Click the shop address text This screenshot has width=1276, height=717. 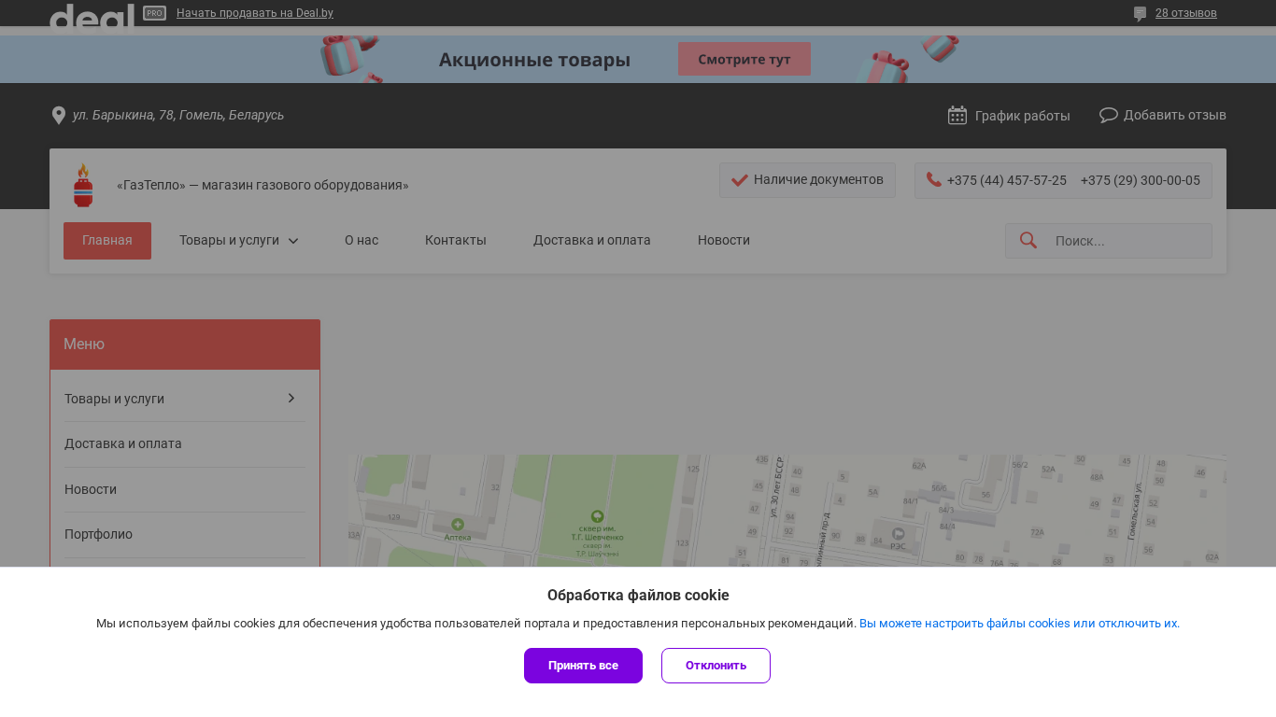pos(178,115)
